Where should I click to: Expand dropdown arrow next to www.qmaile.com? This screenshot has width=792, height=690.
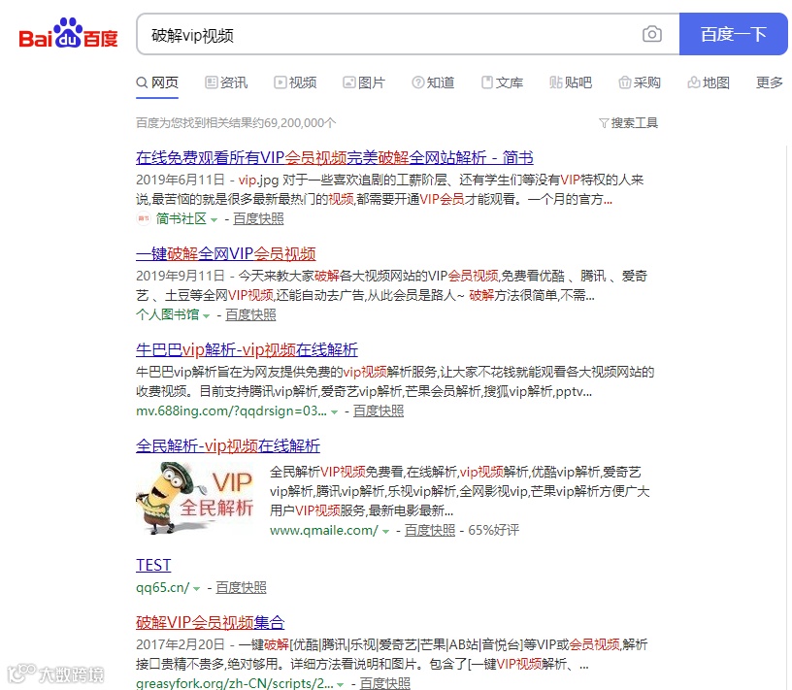pos(385,532)
